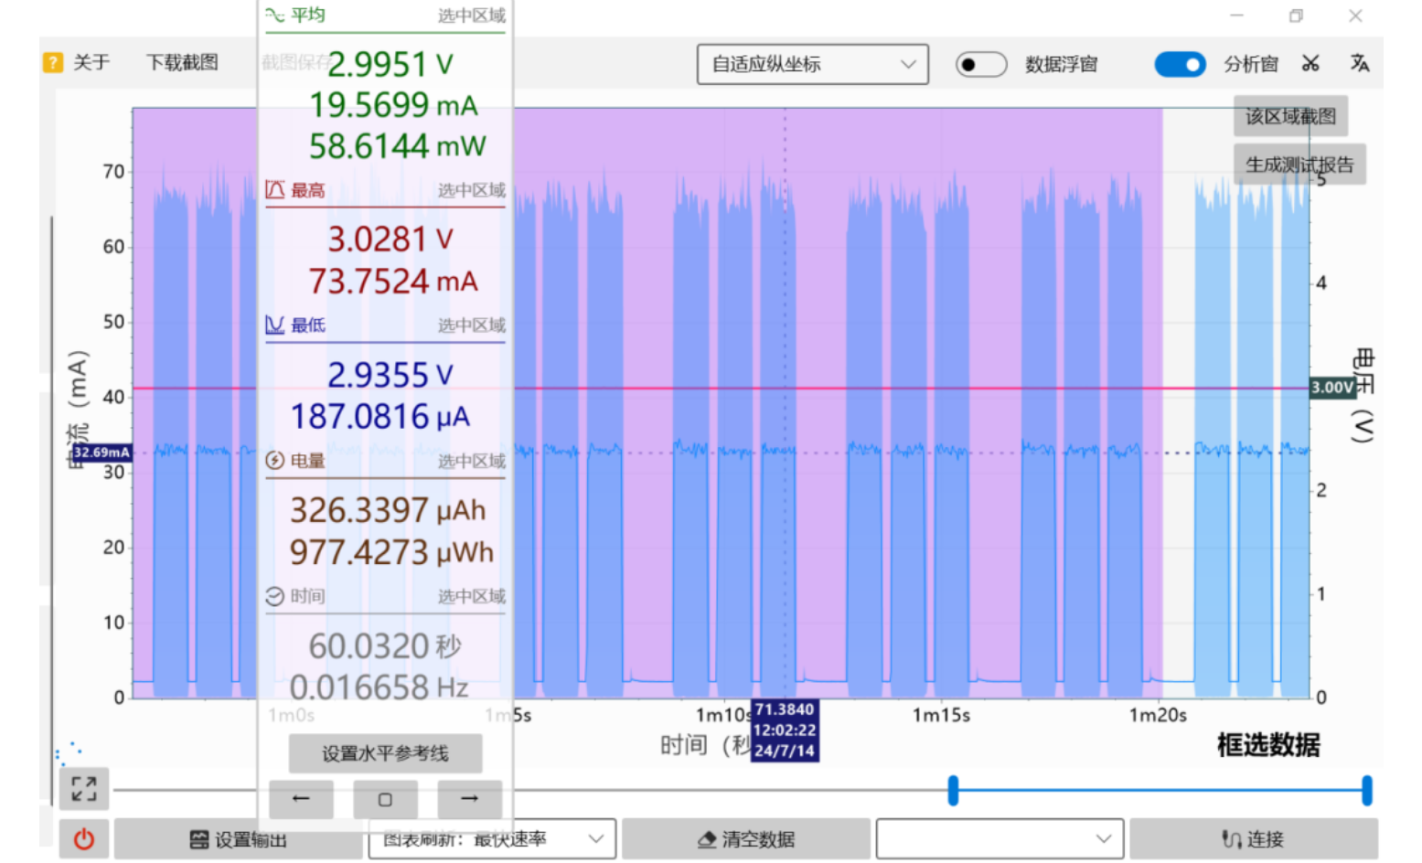Click the 0.016658 Hz frequency value
Screen dimensions: 1422x863
(x=380, y=687)
